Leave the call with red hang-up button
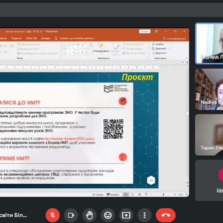 165,215
